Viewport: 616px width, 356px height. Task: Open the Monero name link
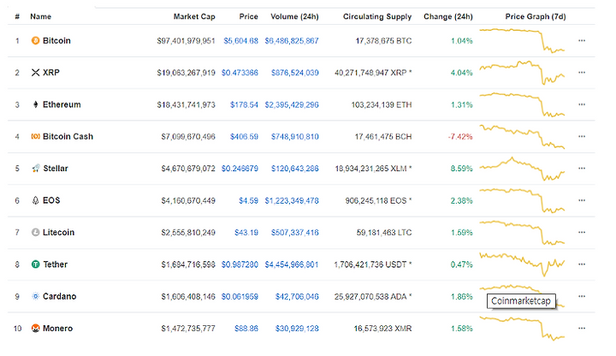coord(58,328)
